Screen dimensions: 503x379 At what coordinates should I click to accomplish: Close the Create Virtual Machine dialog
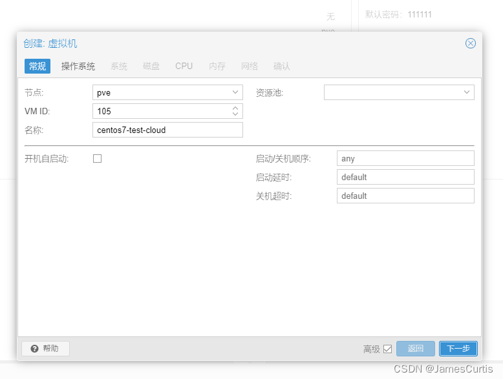(x=470, y=43)
